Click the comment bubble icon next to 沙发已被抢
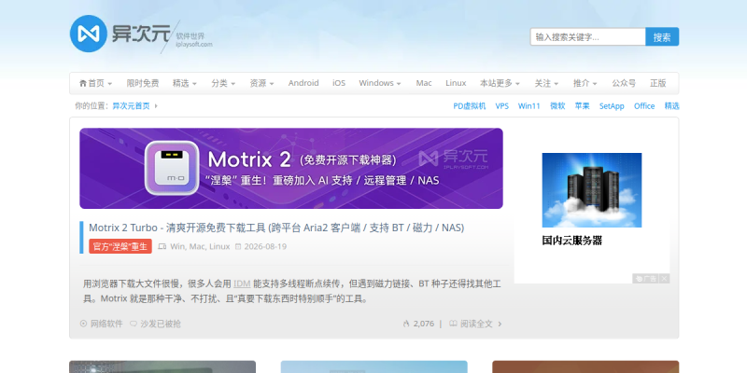The width and height of the screenshot is (747, 373). click(x=134, y=324)
